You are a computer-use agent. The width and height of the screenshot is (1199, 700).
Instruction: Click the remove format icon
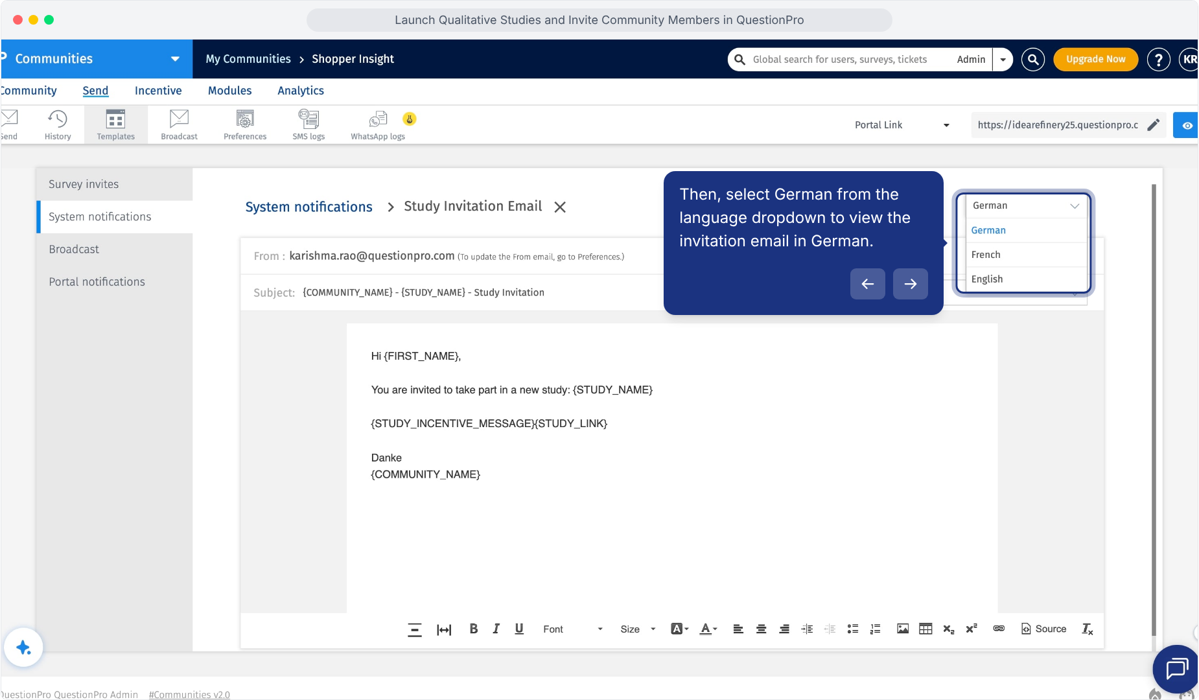pyautogui.click(x=1088, y=629)
